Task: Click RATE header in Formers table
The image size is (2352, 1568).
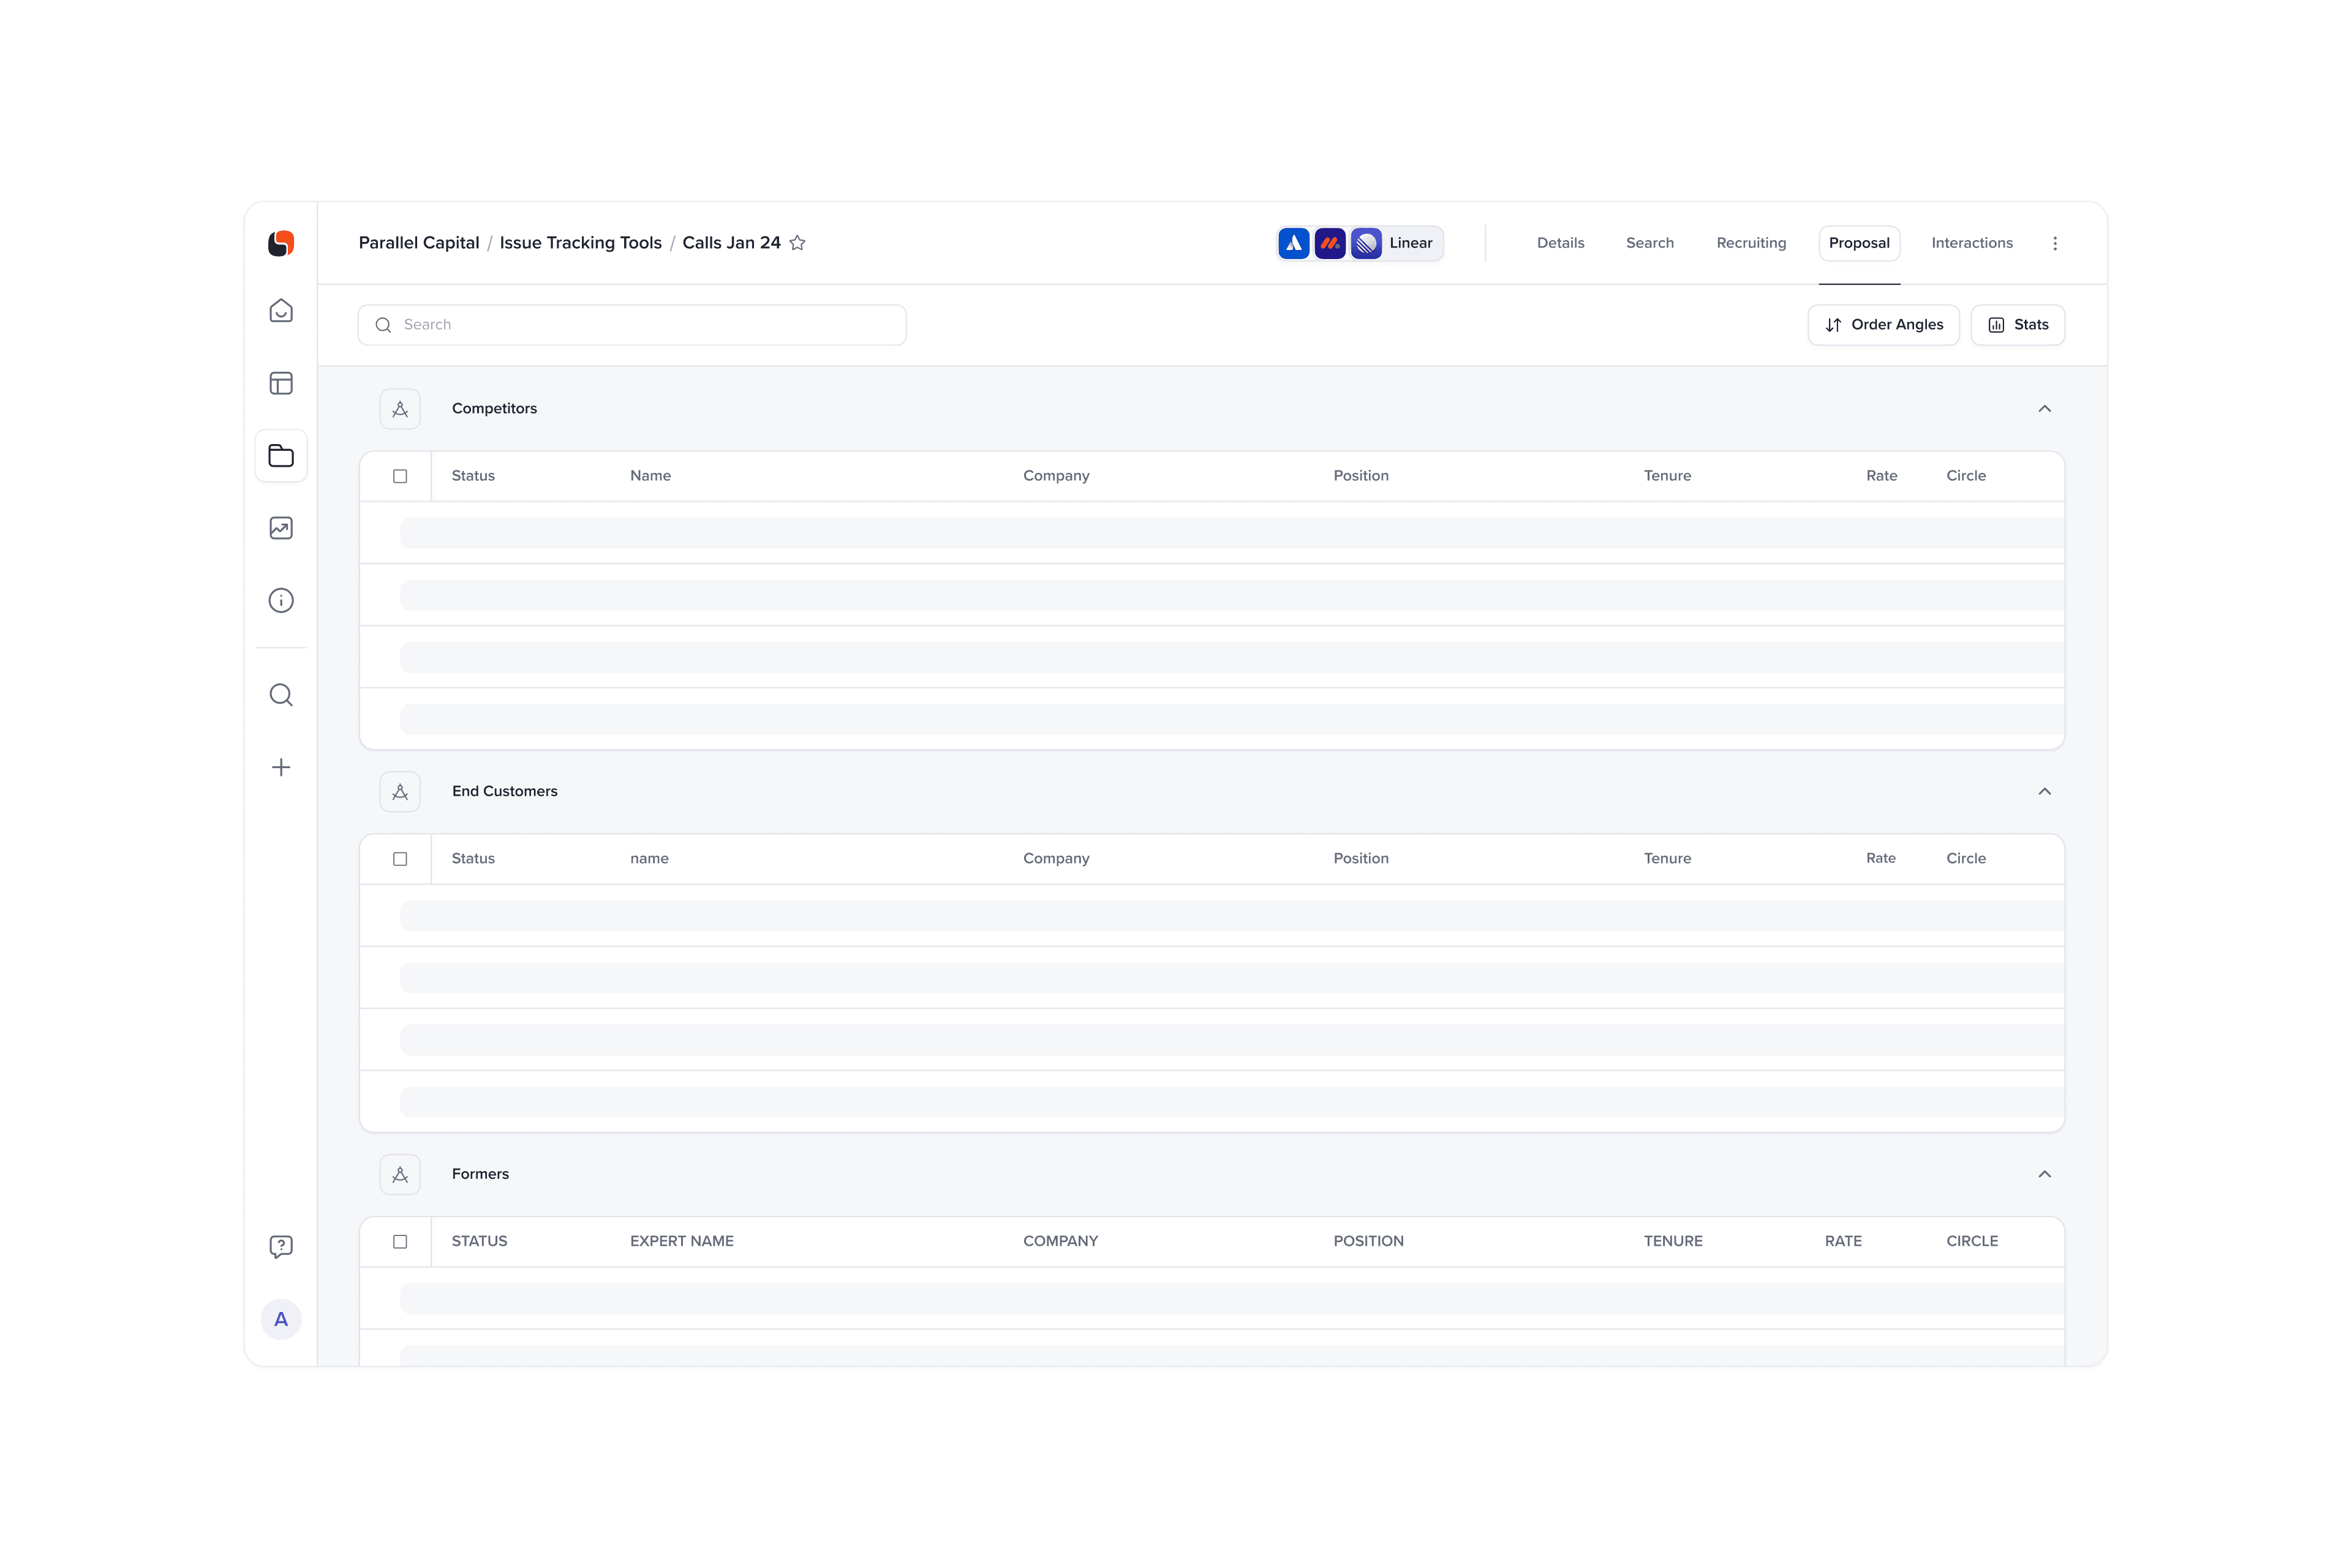Action: [x=1843, y=1241]
